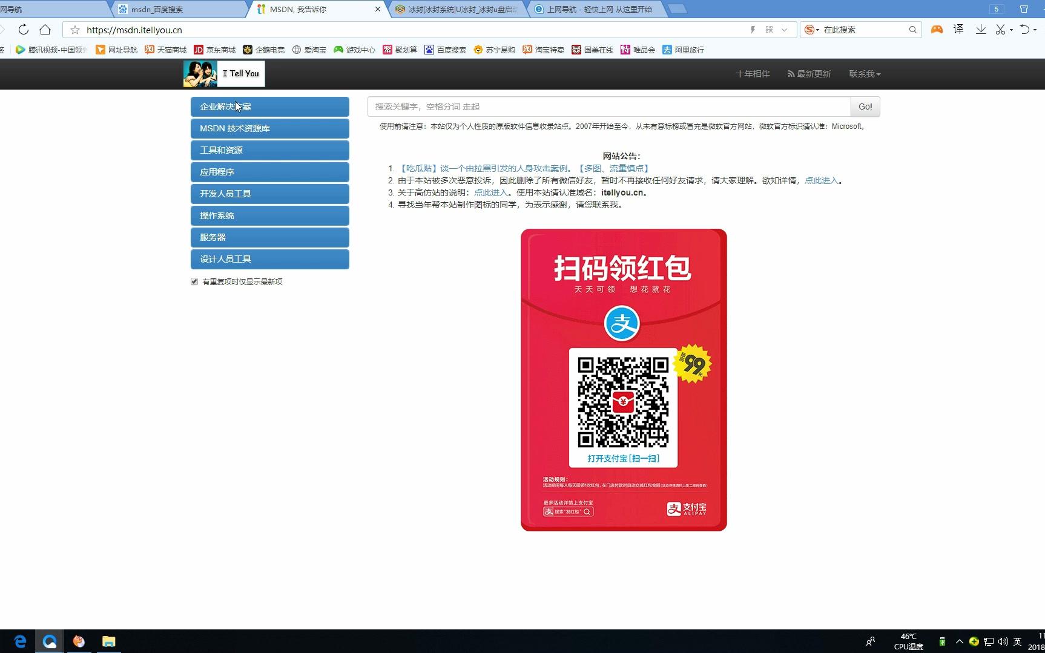The width and height of the screenshot is (1045, 653).
Task: Open the 天猫商城 bookmark
Action: coord(165,50)
